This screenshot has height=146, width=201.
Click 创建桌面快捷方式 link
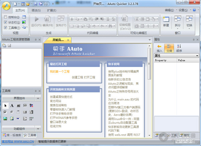click(61, 97)
